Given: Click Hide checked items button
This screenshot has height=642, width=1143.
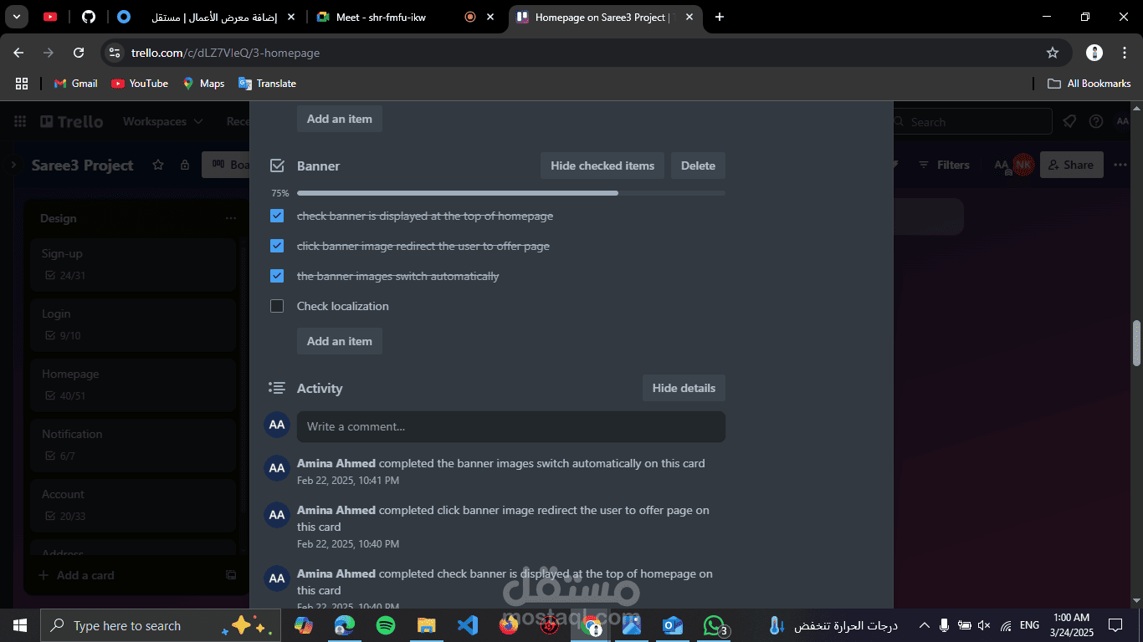Looking at the screenshot, I should (602, 166).
